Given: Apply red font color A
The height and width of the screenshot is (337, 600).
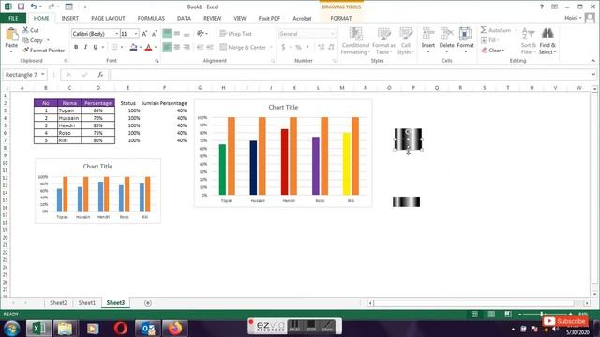Looking at the screenshot, I should [x=149, y=47].
